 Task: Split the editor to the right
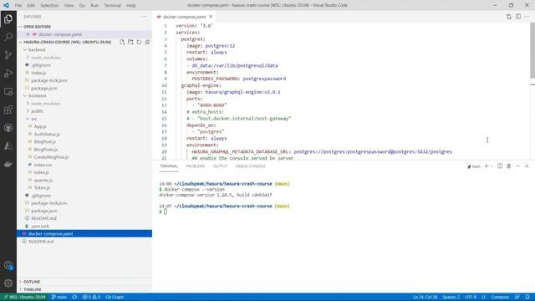pyautogui.click(x=518, y=17)
